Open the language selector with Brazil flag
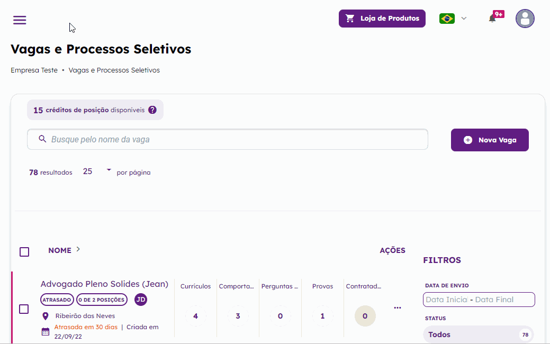This screenshot has width=550, height=344. (453, 18)
